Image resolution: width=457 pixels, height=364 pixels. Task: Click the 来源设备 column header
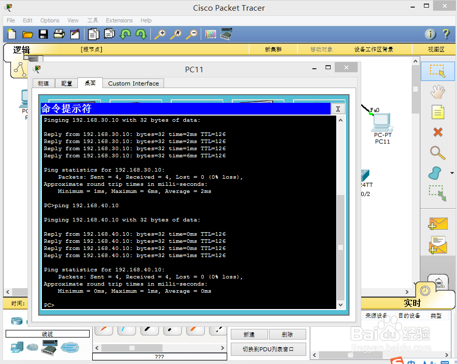click(377, 316)
